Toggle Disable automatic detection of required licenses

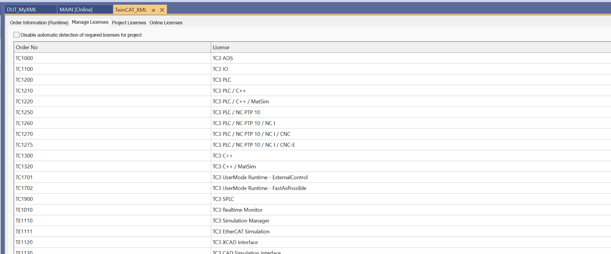(x=16, y=35)
